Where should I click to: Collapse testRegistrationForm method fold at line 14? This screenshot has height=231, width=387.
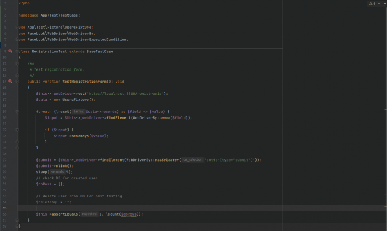[17, 82]
